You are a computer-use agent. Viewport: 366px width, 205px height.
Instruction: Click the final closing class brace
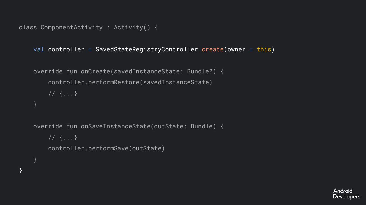coord(21,170)
